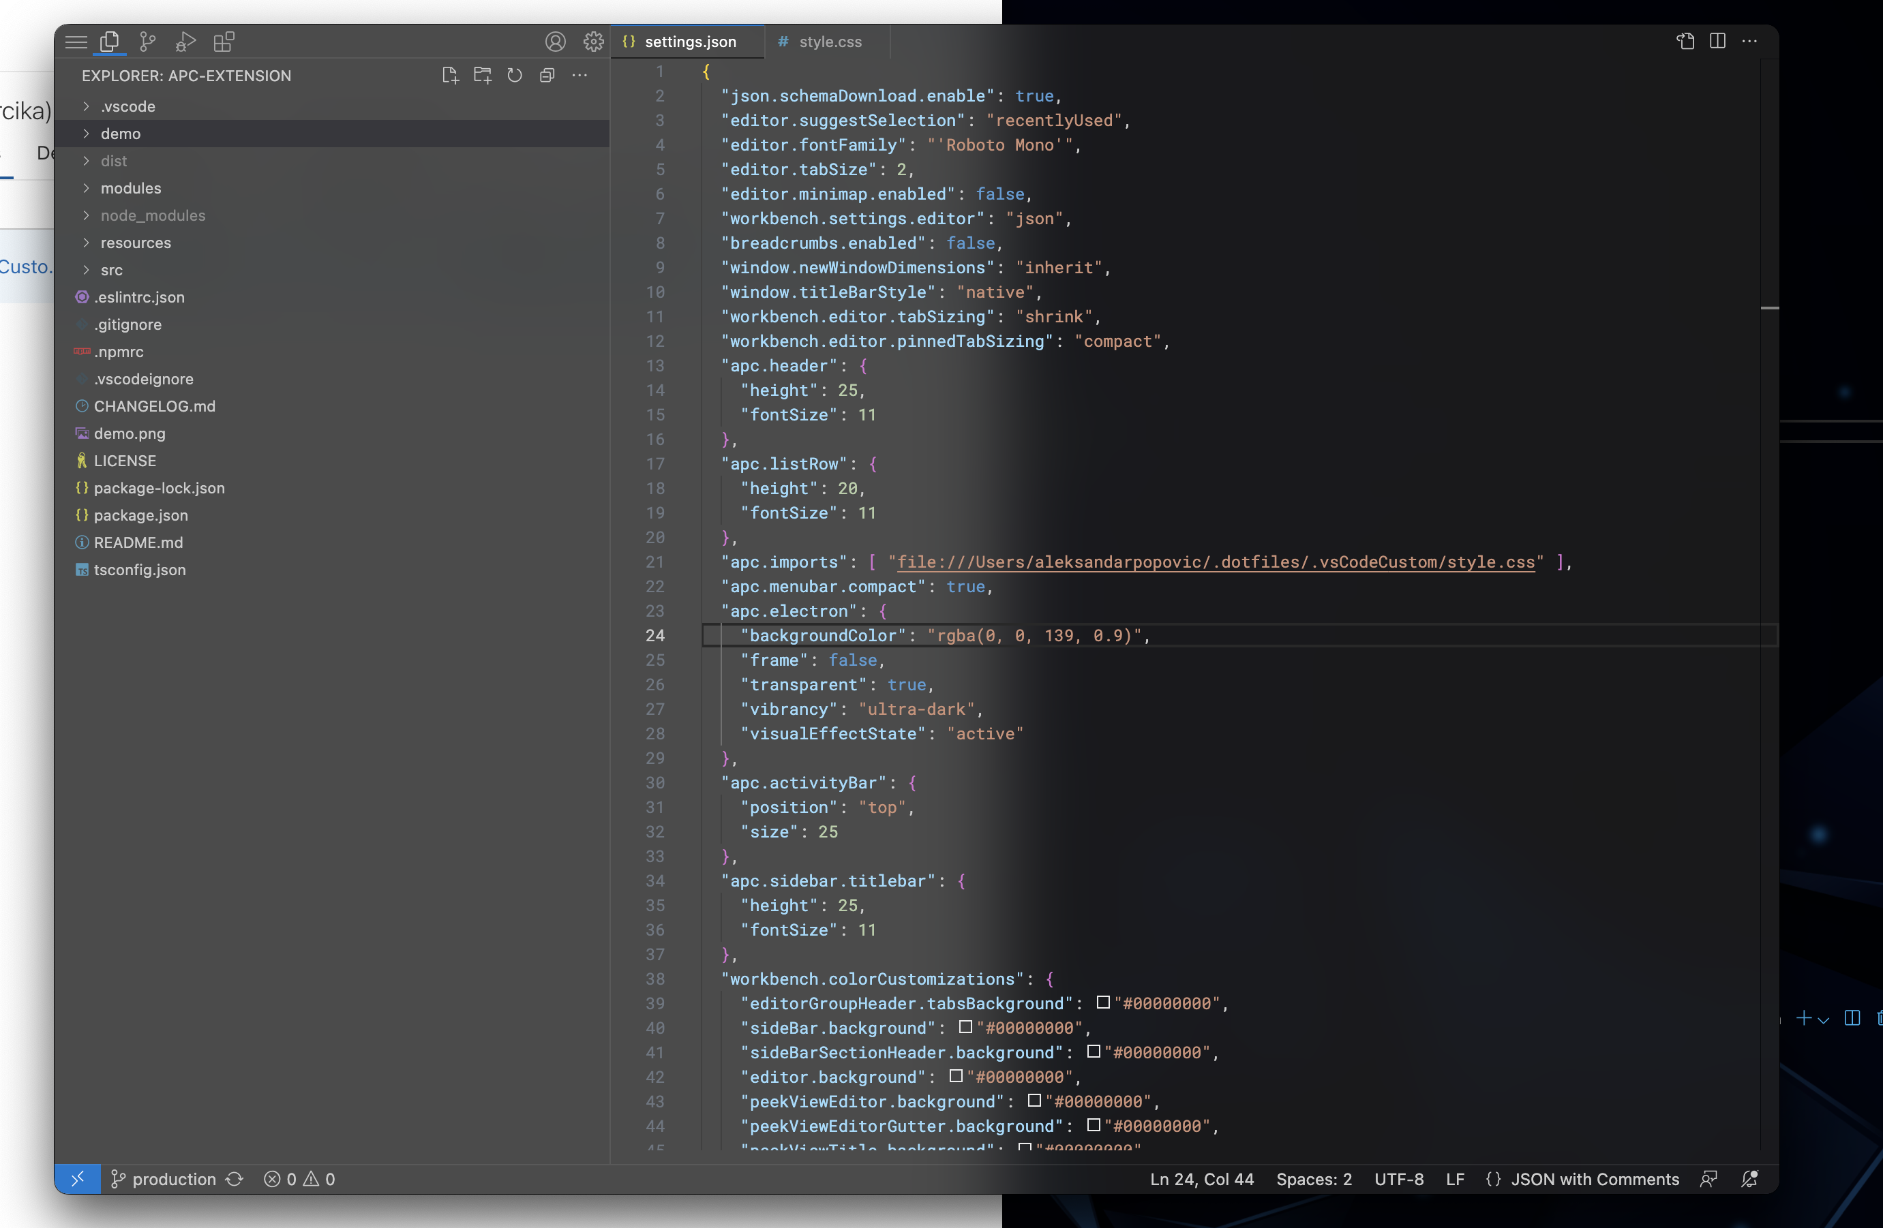The width and height of the screenshot is (1883, 1228).
Task: Open the Extensions view icon
Action: pyautogui.click(x=224, y=41)
